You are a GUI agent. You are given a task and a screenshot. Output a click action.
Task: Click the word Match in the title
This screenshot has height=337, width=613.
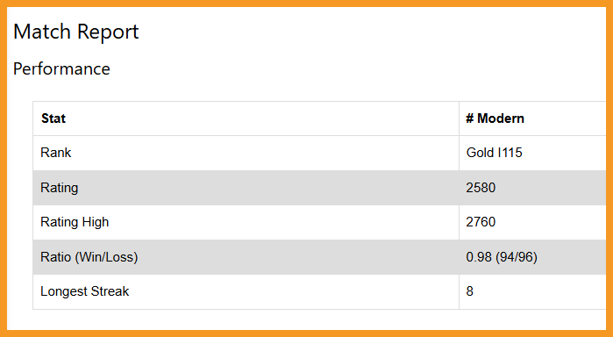tap(43, 32)
